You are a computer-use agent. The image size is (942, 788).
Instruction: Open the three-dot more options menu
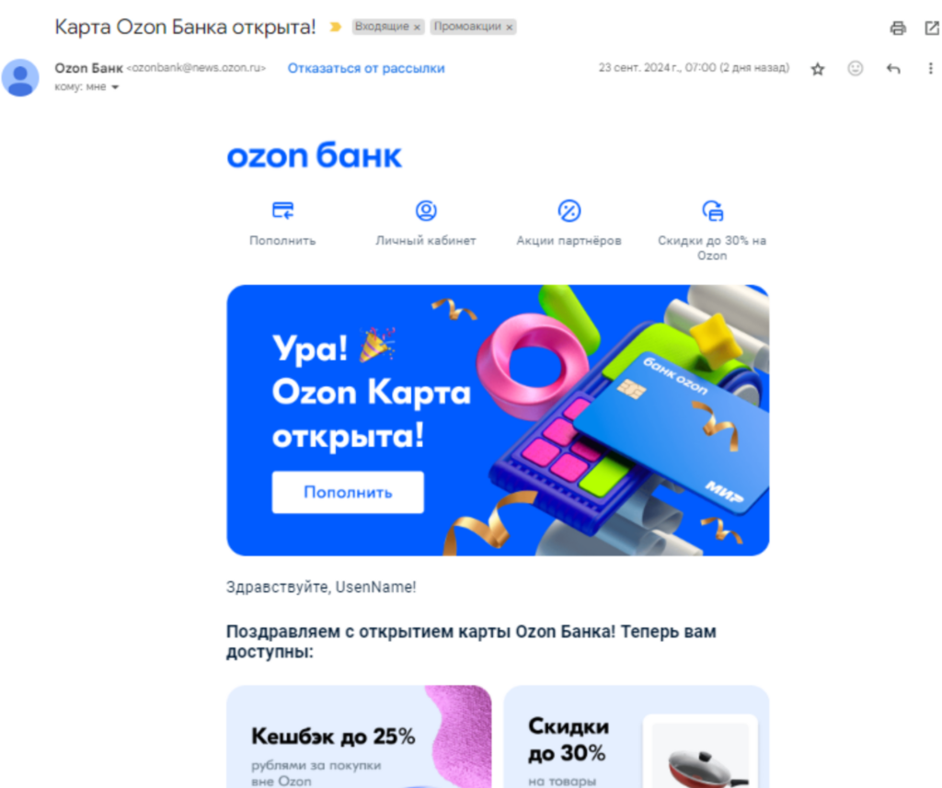[x=930, y=68]
